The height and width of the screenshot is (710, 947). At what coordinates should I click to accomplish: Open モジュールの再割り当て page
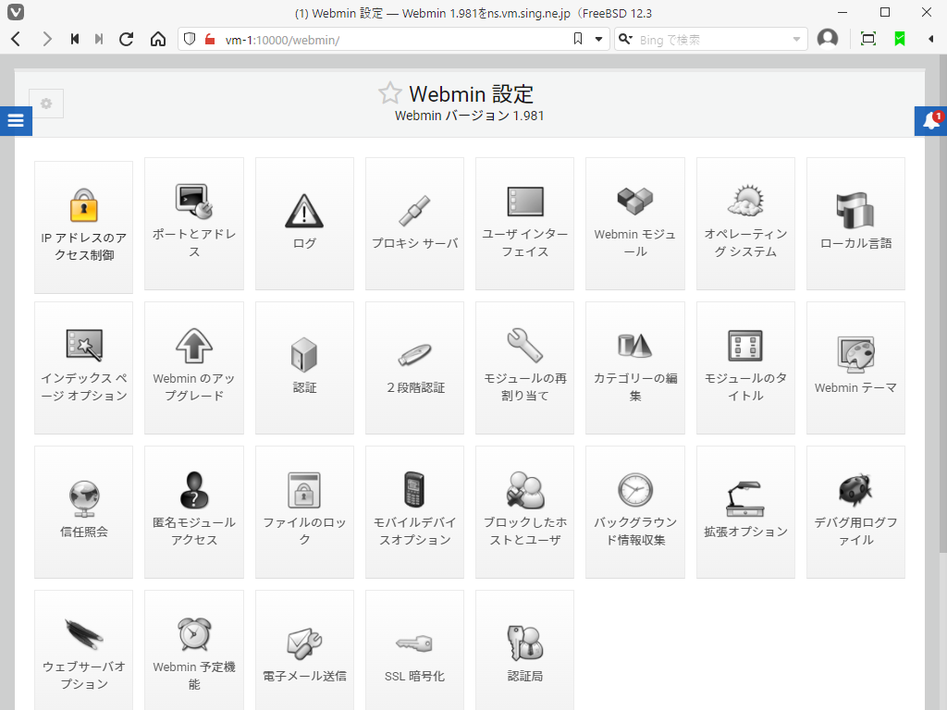[525, 368]
